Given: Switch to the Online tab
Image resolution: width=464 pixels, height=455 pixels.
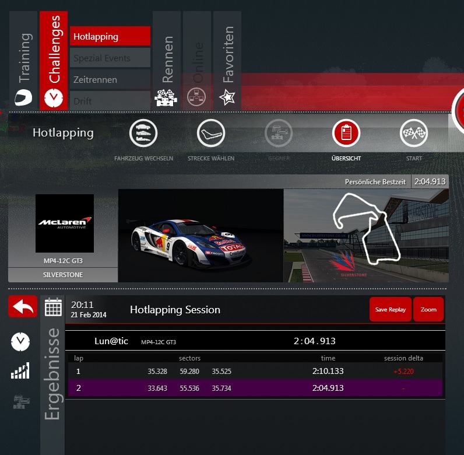Looking at the screenshot, I should (197, 61).
